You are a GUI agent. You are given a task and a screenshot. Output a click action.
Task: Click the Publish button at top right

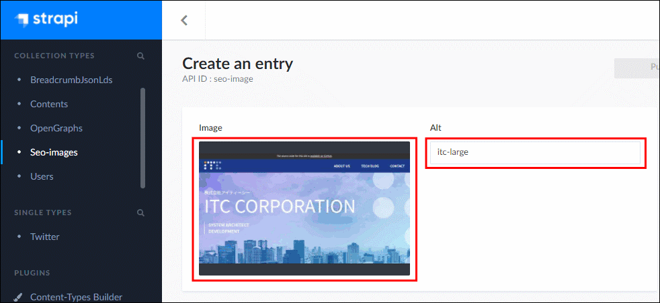[x=637, y=68]
